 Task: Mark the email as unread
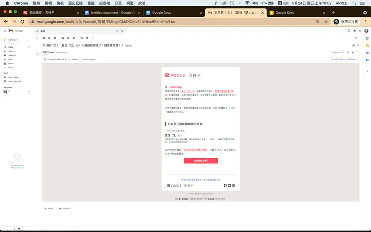[x=63, y=38]
